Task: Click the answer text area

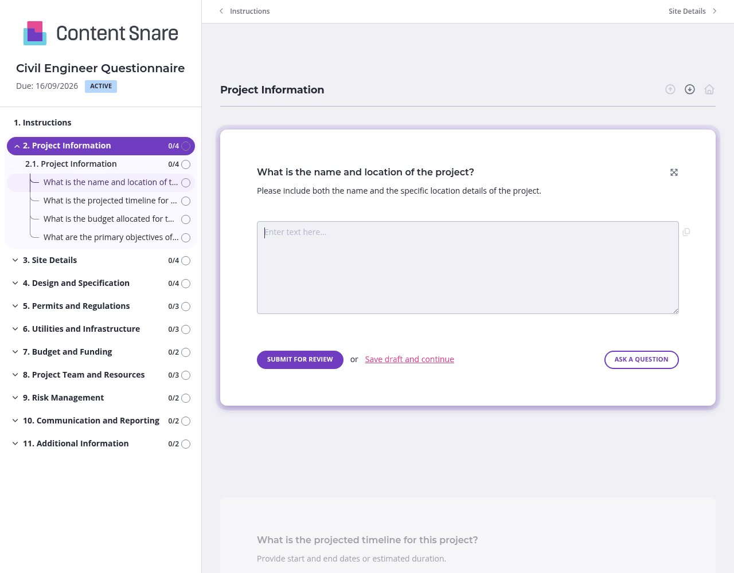Action: [x=468, y=268]
